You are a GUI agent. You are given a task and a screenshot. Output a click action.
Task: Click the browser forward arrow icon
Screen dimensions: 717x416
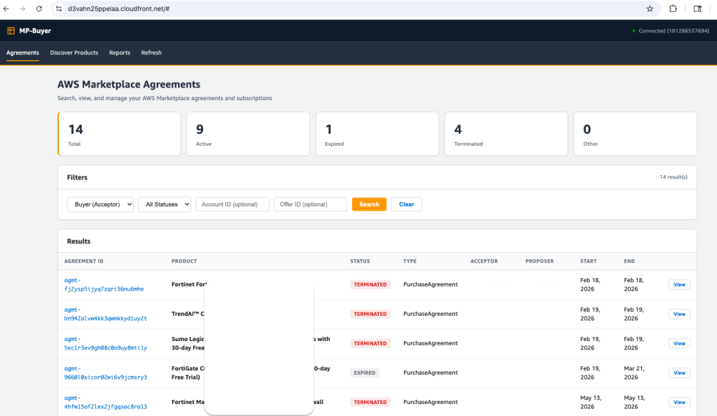pos(22,8)
